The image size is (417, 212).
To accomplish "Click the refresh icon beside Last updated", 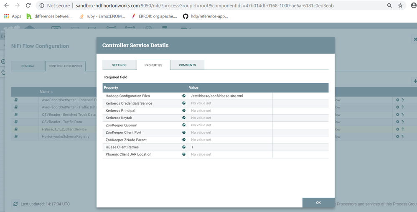I will click(x=15, y=204).
